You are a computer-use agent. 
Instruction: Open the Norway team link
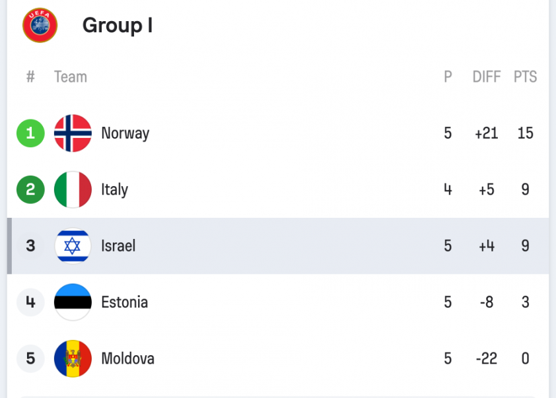click(x=125, y=133)
